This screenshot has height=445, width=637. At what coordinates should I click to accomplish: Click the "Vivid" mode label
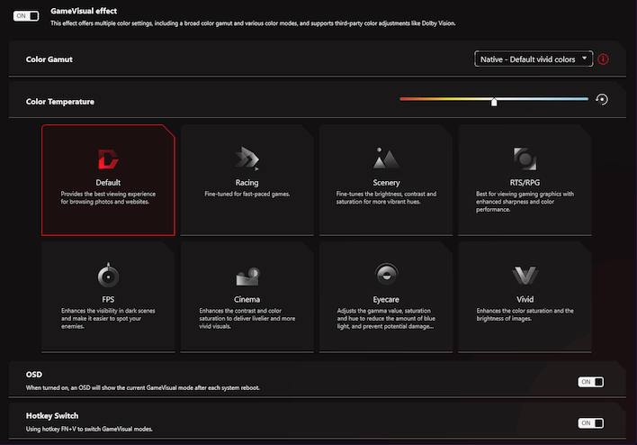click(x=525, y=299)
